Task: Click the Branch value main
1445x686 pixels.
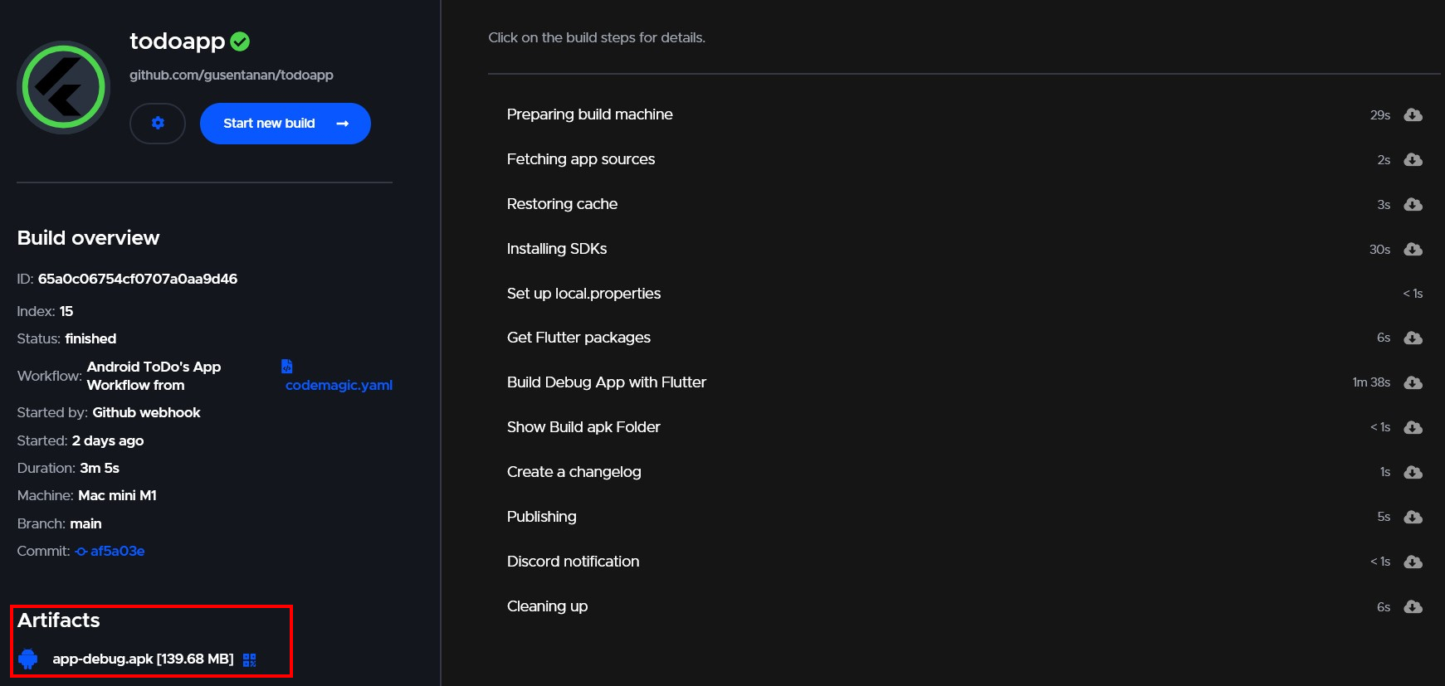Action: 85,523
